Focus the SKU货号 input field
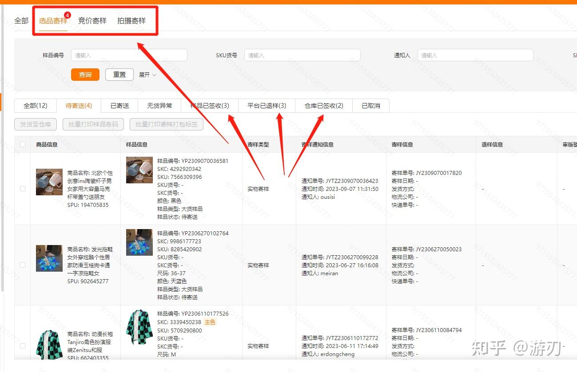Image resolution: width=577 pixels, height=372 pixels. pyautogui.click(x=302, y=55)
